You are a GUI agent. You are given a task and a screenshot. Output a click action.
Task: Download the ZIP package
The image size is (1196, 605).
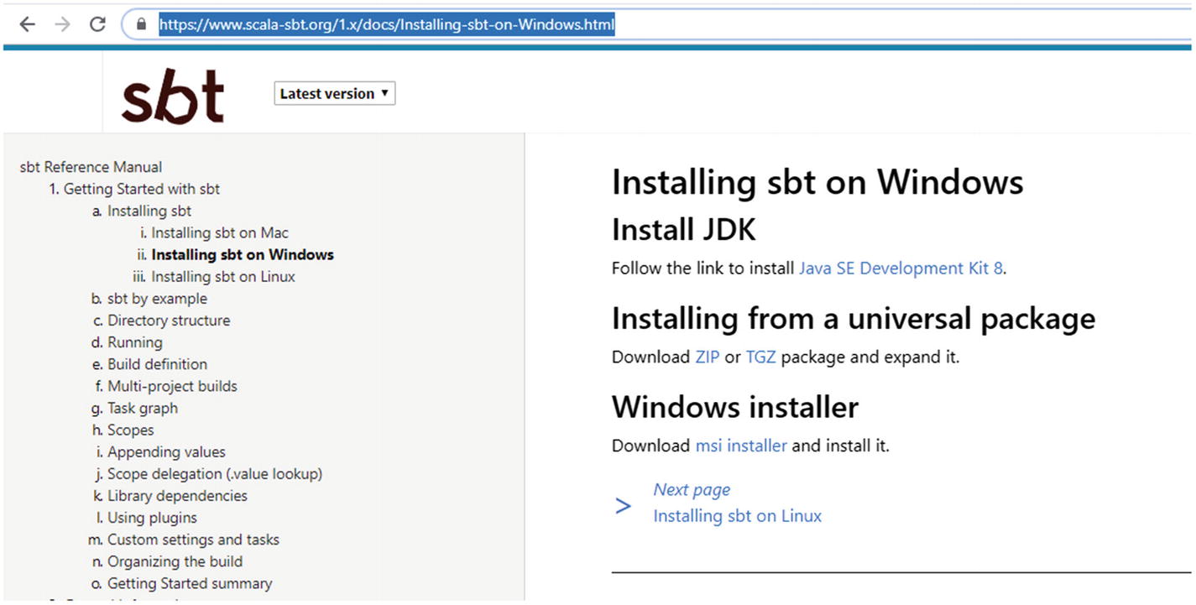coord(707,357)
